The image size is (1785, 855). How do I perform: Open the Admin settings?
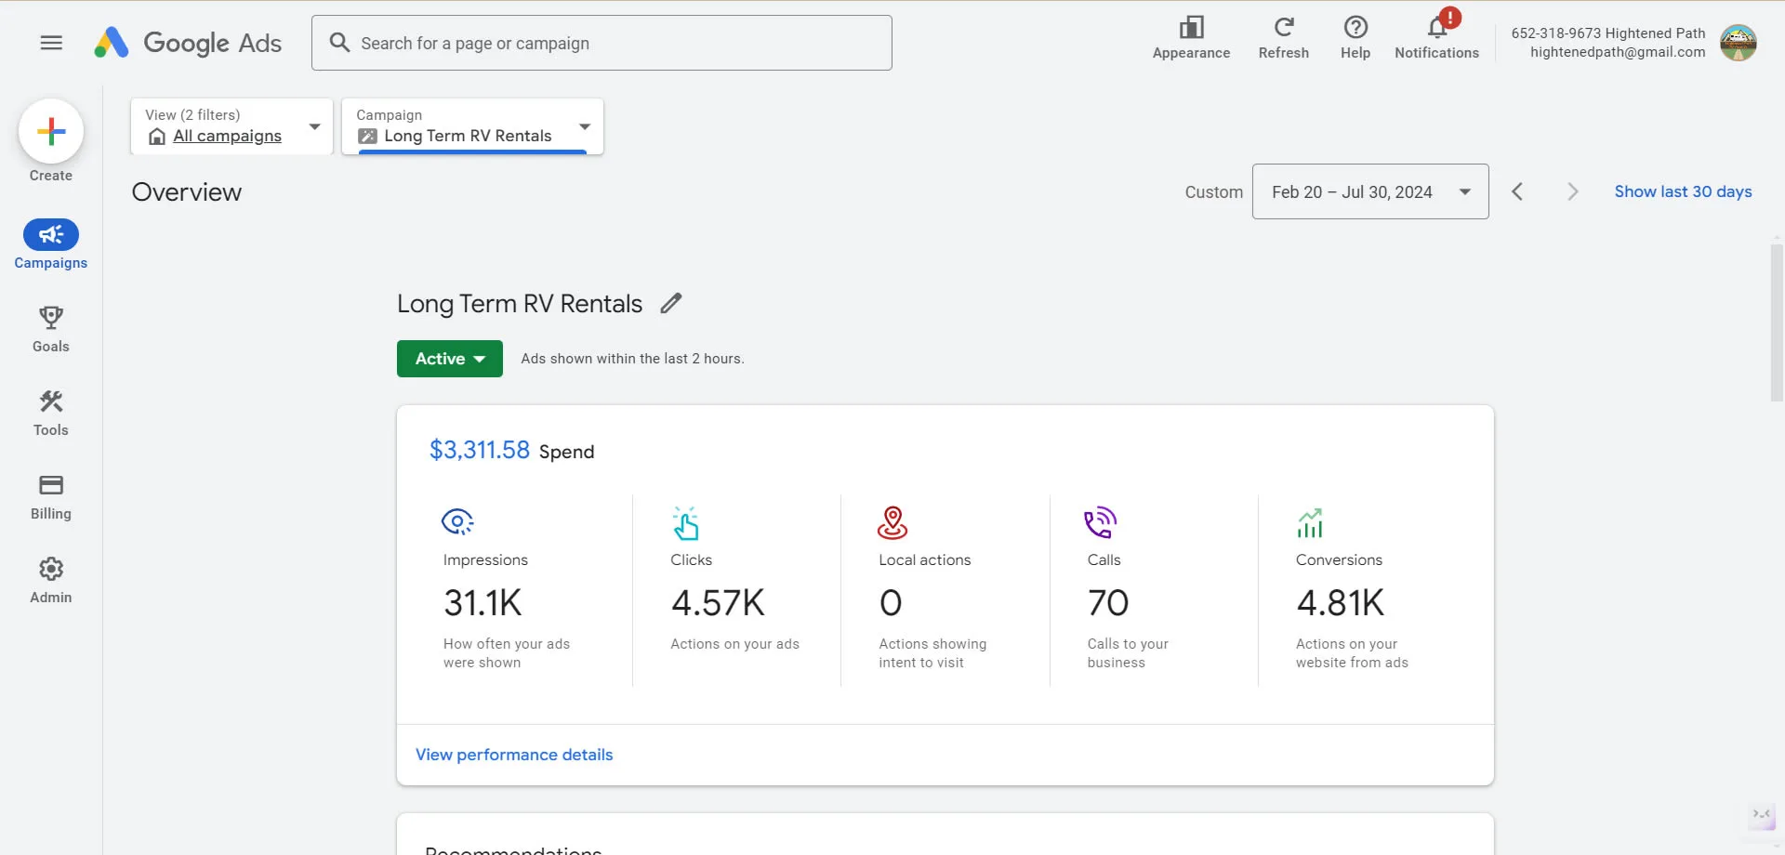(50, 578)
